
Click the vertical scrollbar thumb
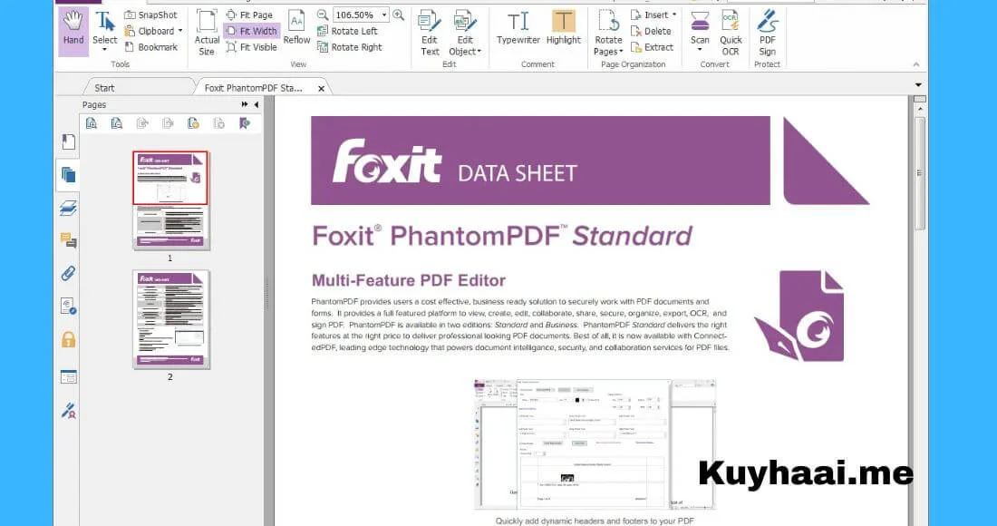pos(919,173)
